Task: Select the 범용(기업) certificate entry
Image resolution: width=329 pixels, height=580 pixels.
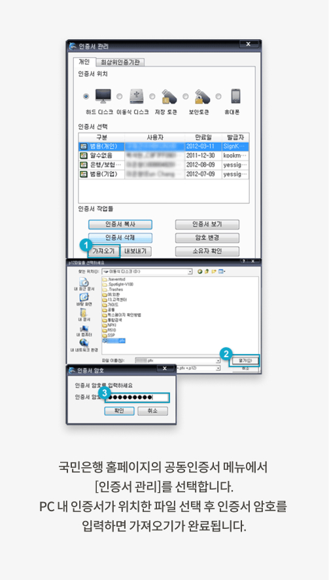Action: [164, 174]
